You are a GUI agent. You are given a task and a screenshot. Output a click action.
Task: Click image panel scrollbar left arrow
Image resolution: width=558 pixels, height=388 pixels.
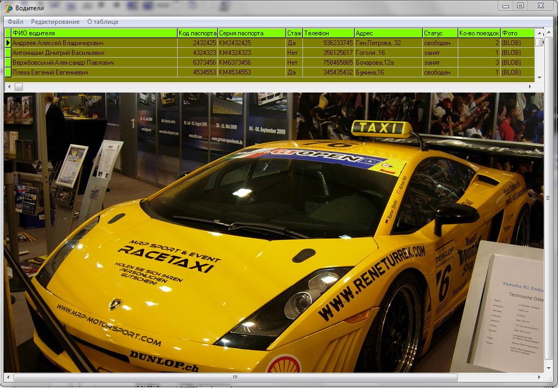(x=8, y=377)
